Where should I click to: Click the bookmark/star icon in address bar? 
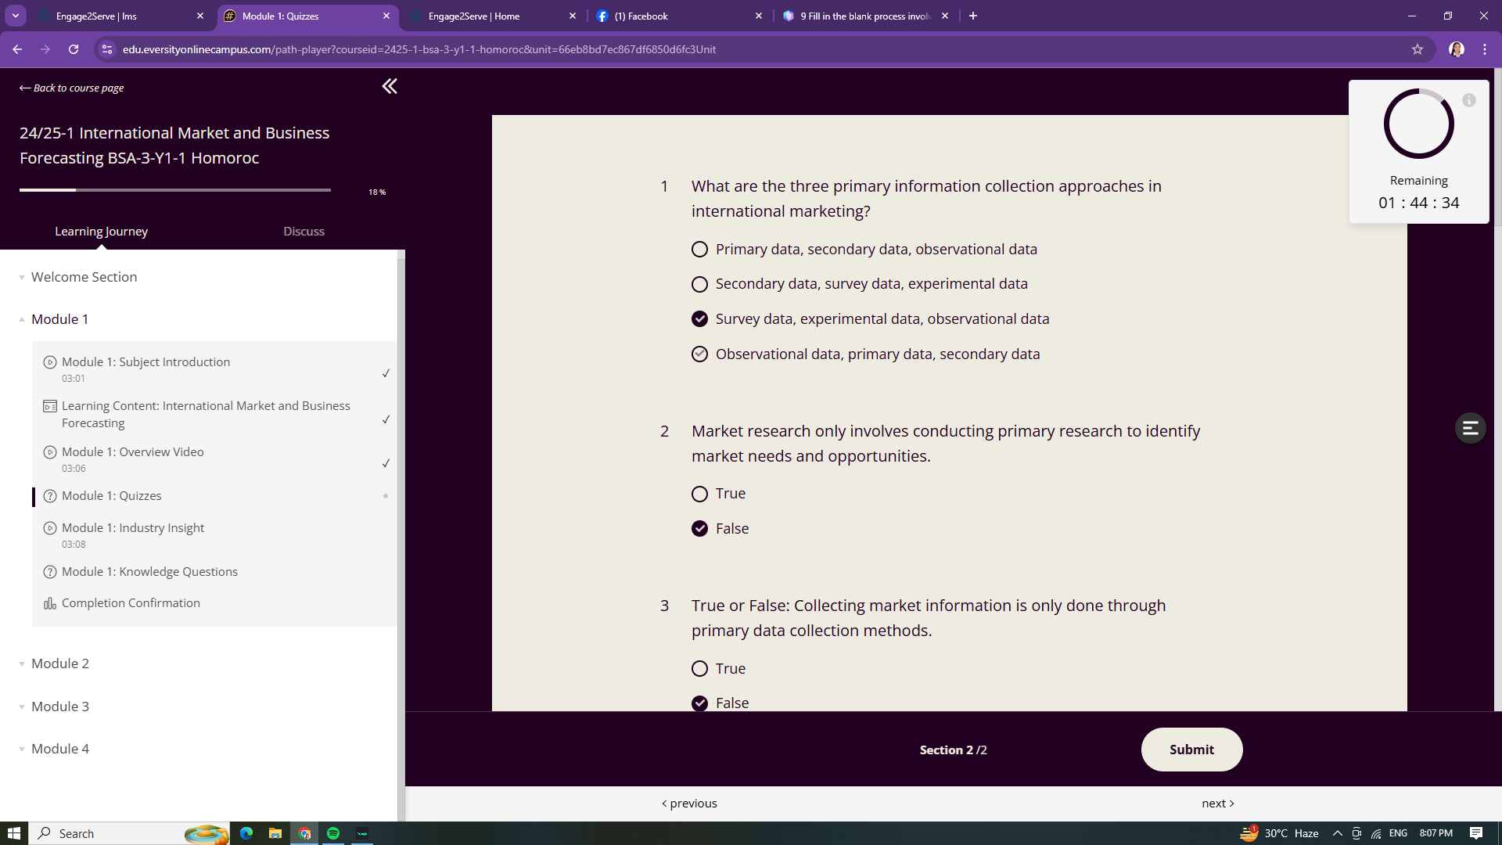pyautogui.click(x=1420, y=49)
